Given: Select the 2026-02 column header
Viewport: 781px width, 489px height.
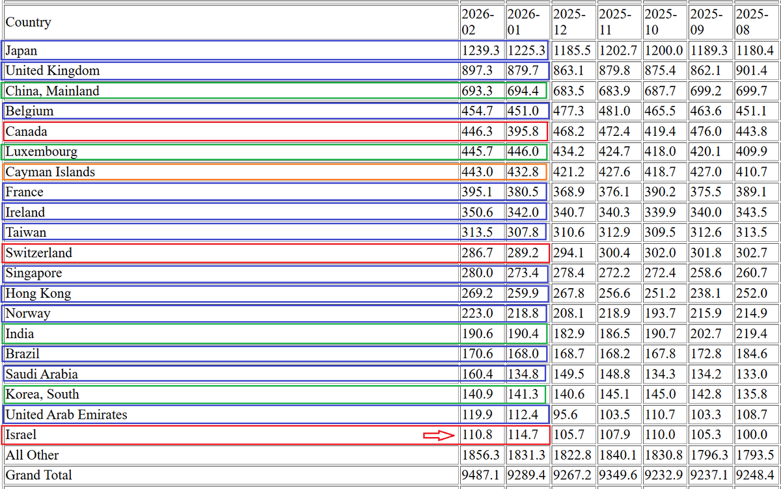Looking at the screenshot, I should point(482,22).
